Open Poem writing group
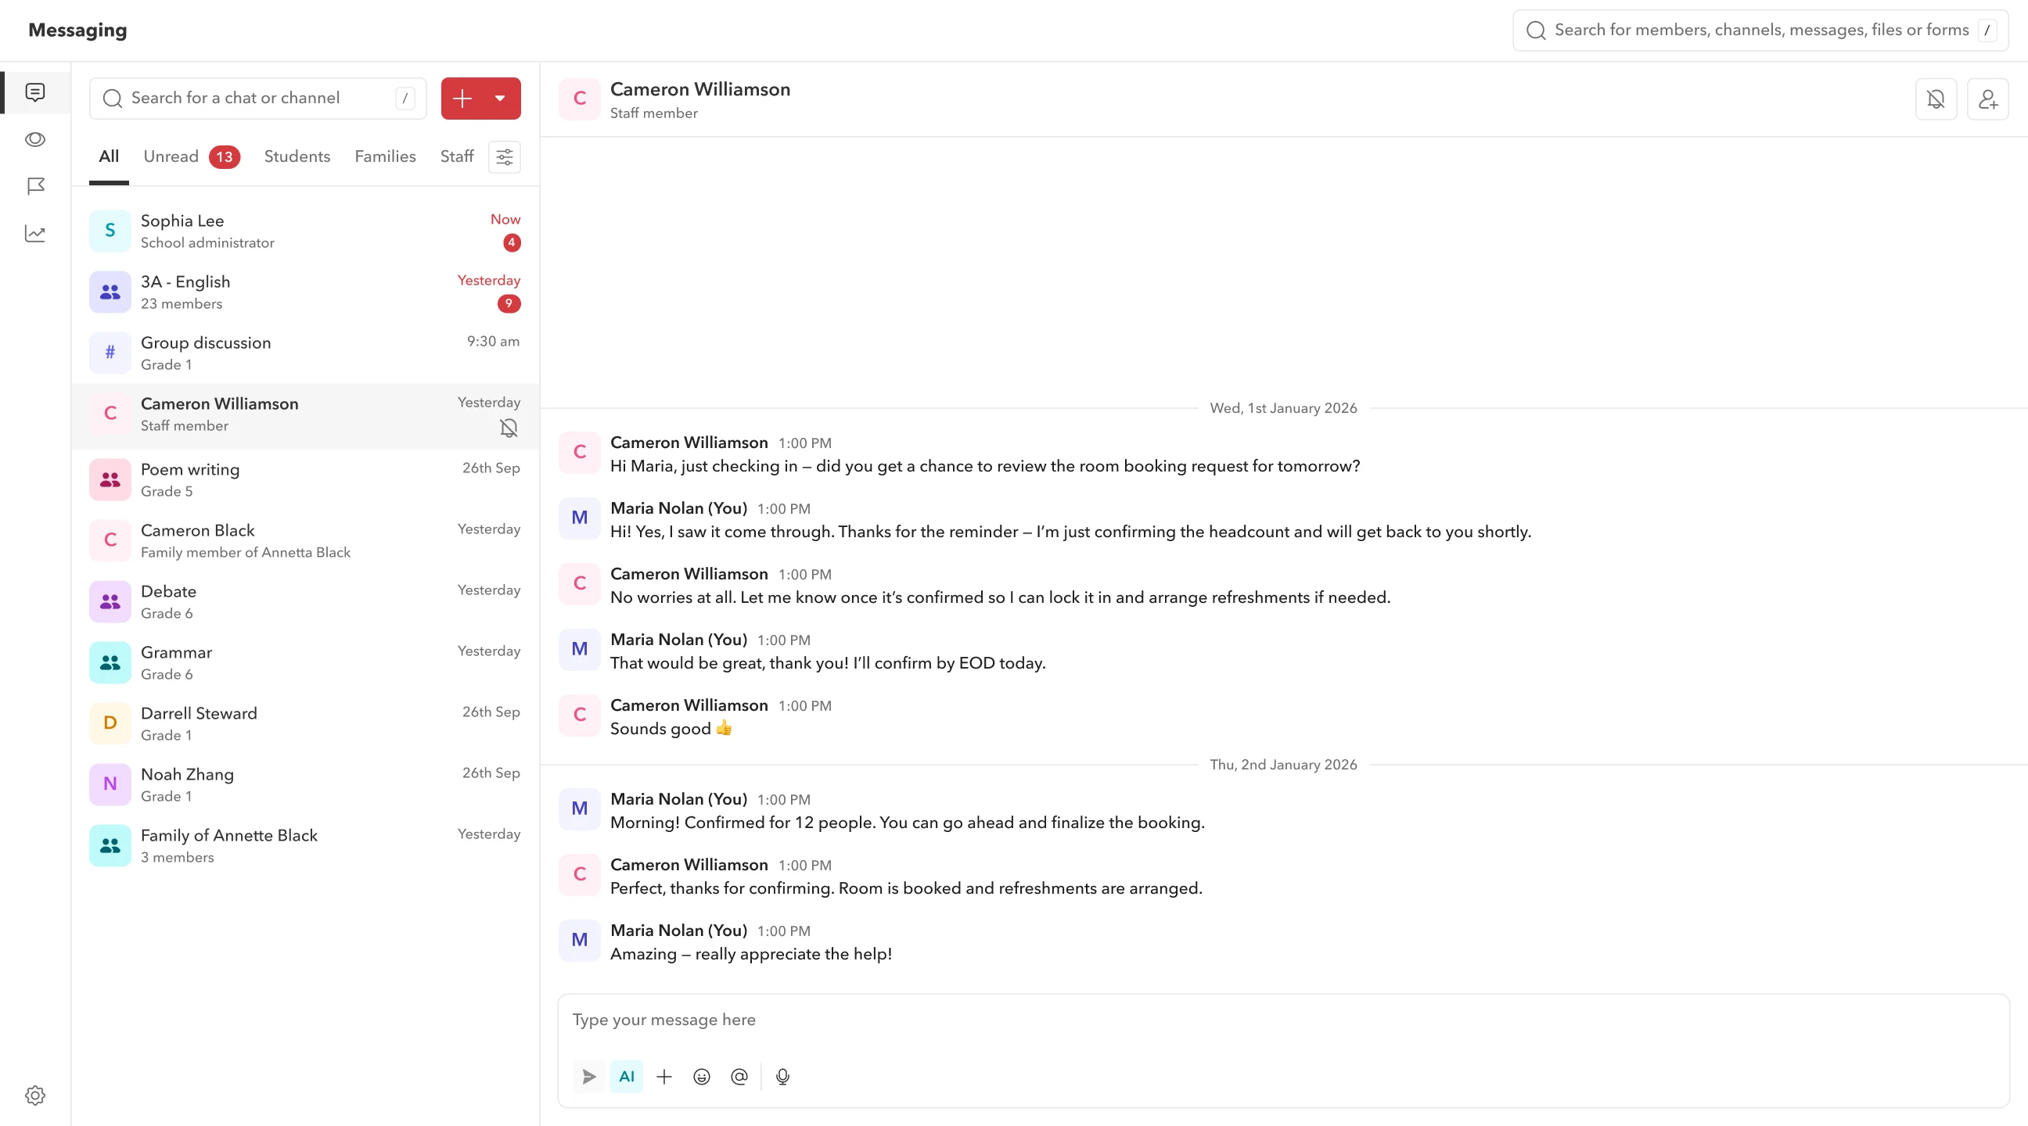The width and height of the screenshot is (2028, 1126). tap(305, 480)
